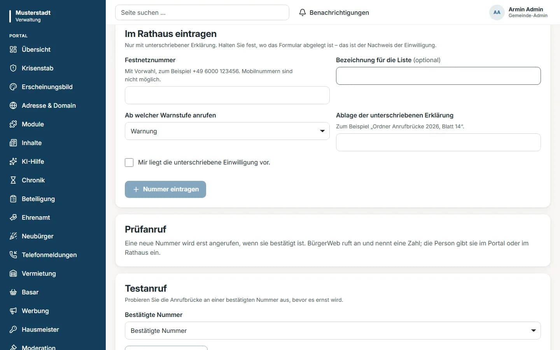The height and width of the screenshot is (350, 560).
Task: Select the Ehrenamt sidebar item
Action: click(x=53, y=217)
